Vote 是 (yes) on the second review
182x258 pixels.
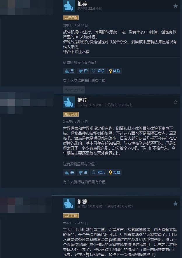[x=69, y=172]
